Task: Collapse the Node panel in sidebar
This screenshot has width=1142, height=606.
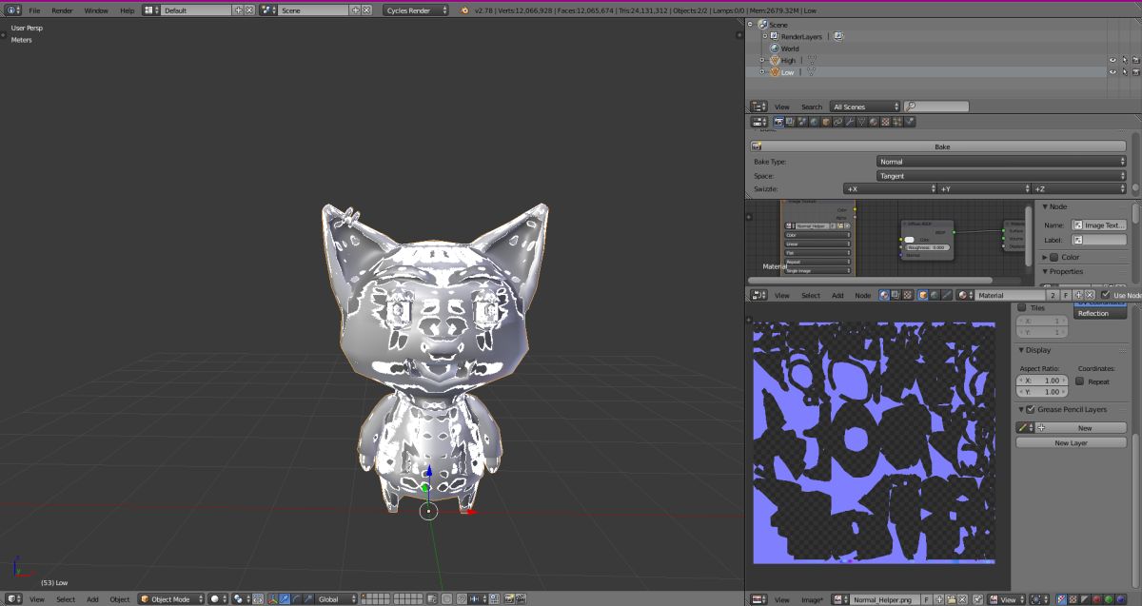Action: coord(1045,206)
